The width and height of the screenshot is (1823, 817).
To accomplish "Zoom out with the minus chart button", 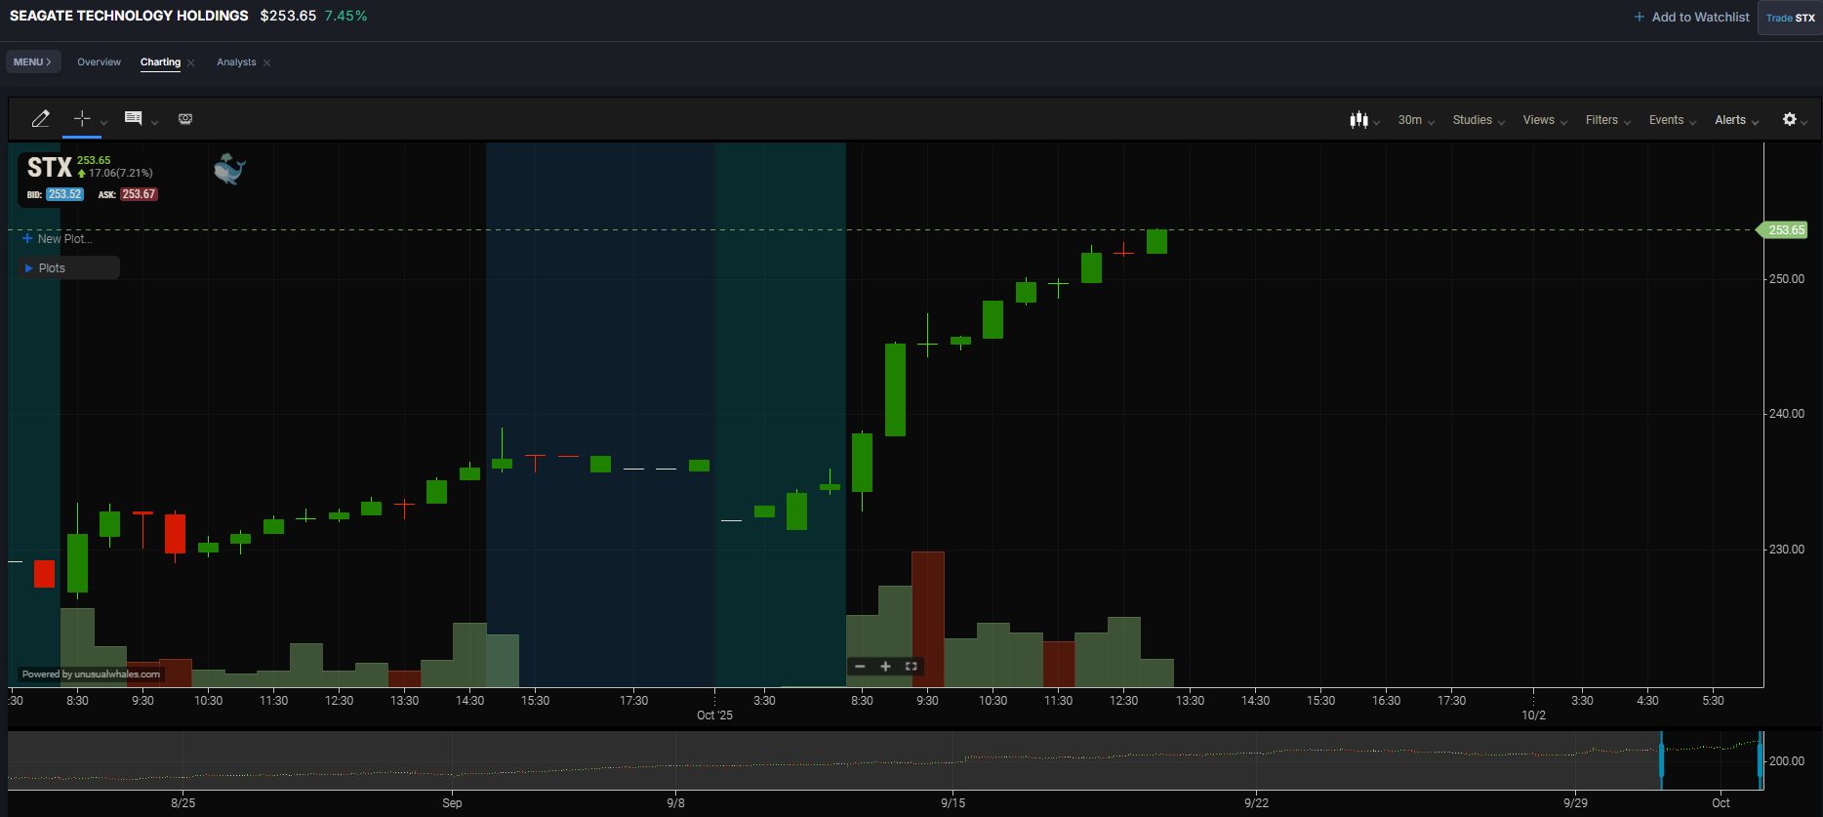I will click(860, 667).
